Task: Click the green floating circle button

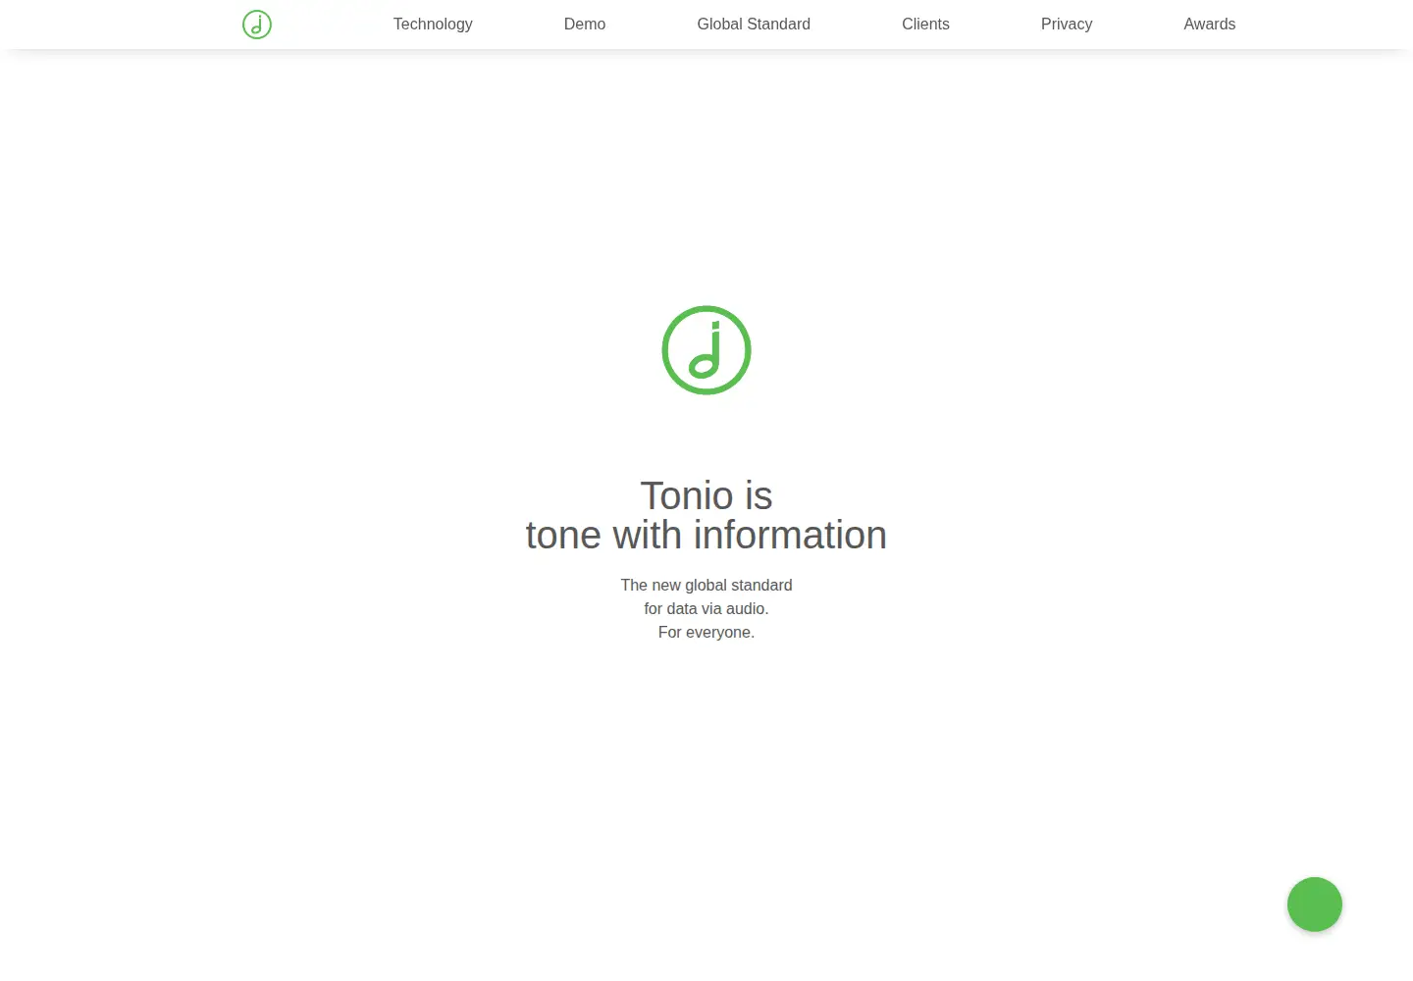Action: (x=1315, y=904)
